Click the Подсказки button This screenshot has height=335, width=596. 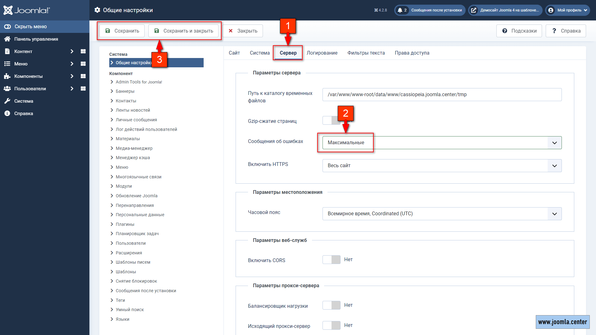click(x=519, y=31)
